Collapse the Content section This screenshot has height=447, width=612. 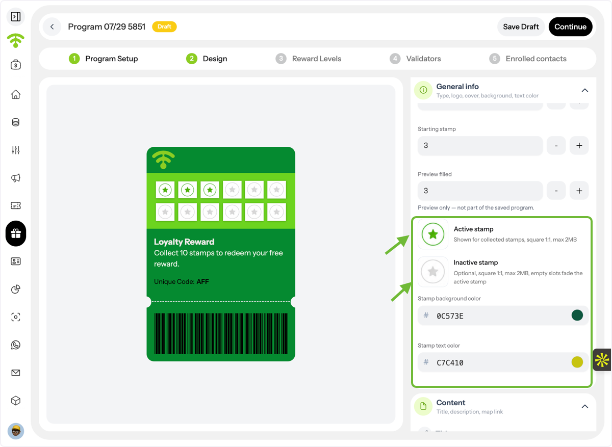[585, 406]
